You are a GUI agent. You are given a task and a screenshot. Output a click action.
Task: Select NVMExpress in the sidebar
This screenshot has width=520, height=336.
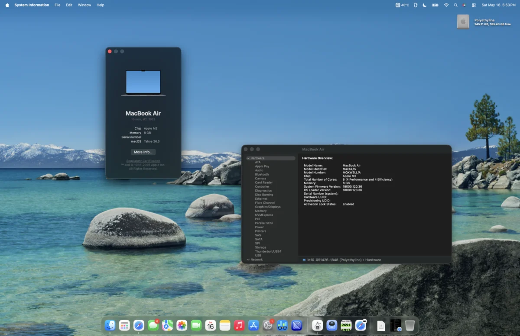click(x=264, y=215)
